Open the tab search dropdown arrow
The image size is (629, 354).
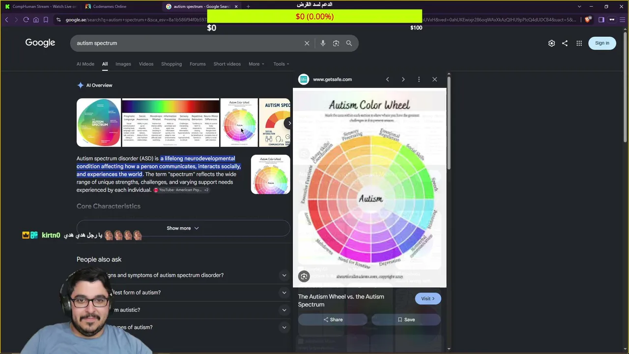pyautogui.click(x=579, y=6)
